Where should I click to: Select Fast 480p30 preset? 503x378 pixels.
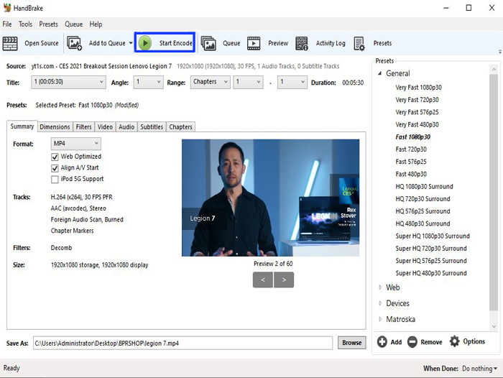click(x=411, y=174)
